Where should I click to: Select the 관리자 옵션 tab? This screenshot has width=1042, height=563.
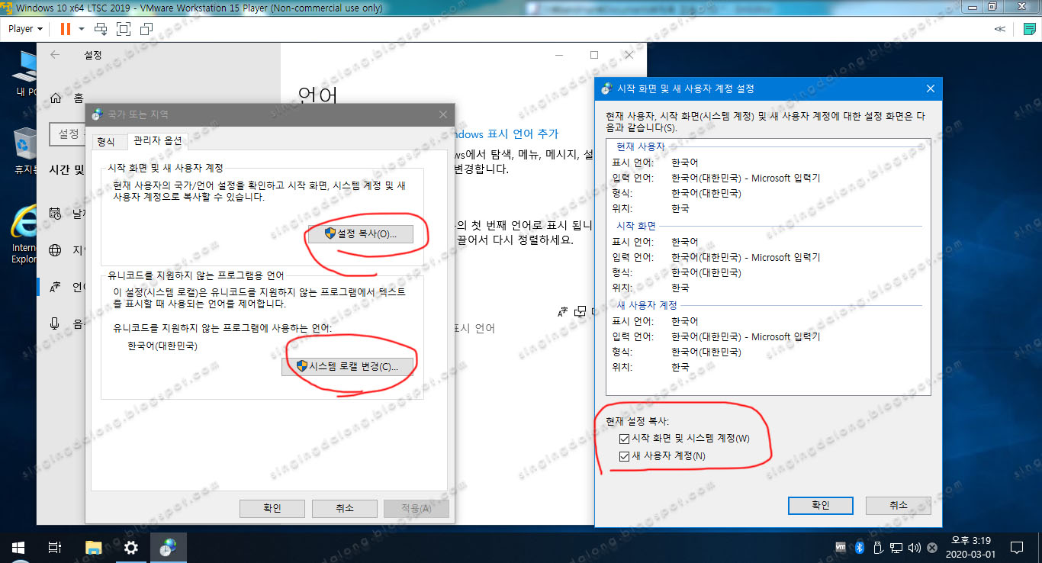157,141
